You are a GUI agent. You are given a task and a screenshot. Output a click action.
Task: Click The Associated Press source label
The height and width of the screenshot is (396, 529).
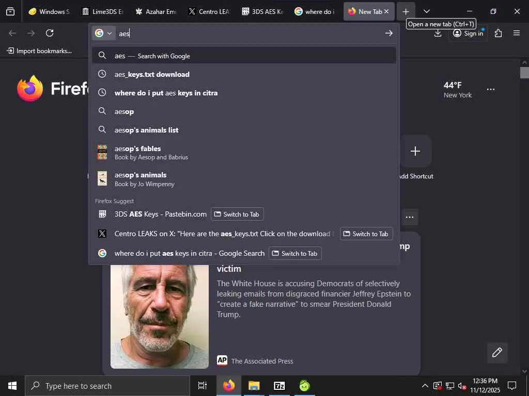(262, 361)
